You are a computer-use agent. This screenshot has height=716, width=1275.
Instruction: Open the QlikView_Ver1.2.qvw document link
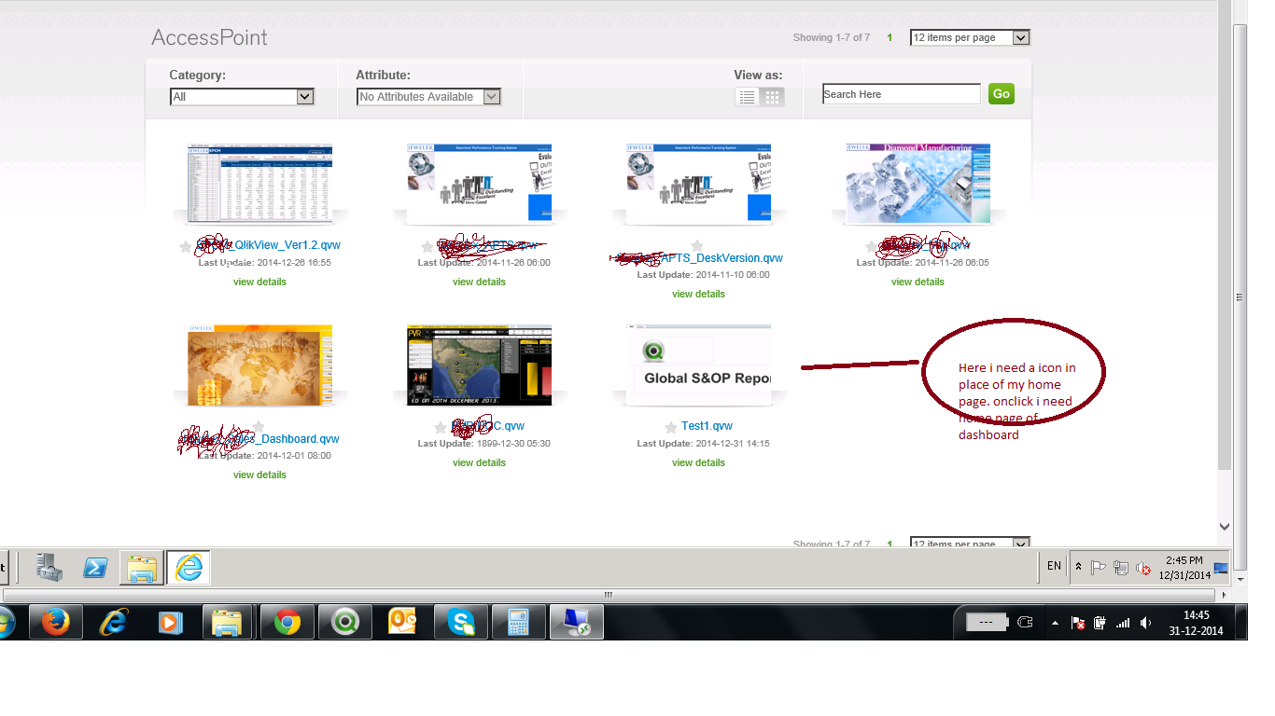point(268,245)
